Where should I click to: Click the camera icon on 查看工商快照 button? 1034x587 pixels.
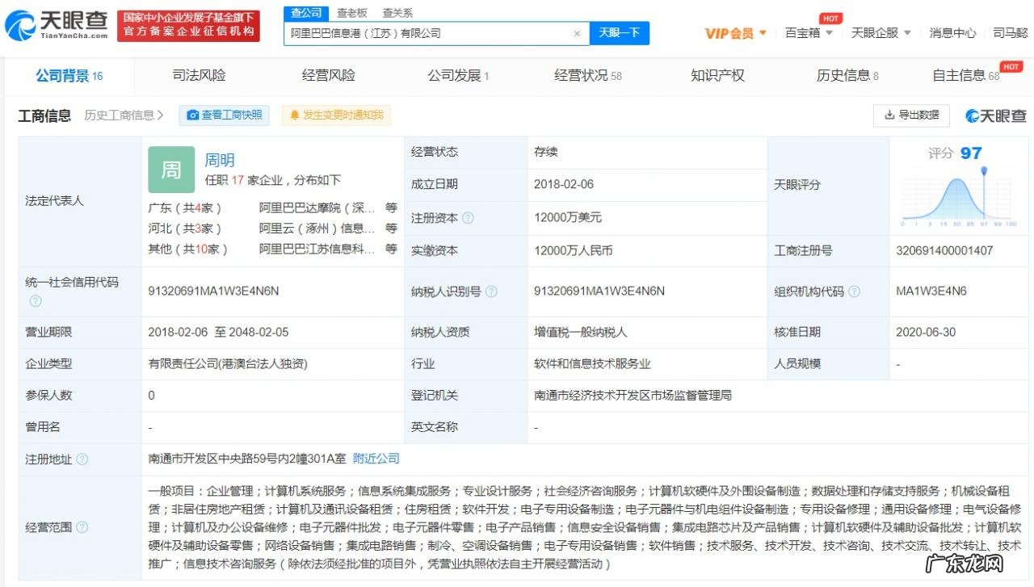(x=194, y=115)
